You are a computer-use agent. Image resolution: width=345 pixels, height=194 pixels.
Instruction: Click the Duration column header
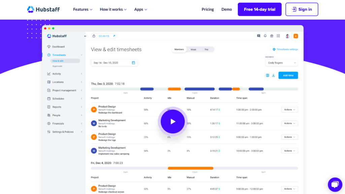coord(215,98)
